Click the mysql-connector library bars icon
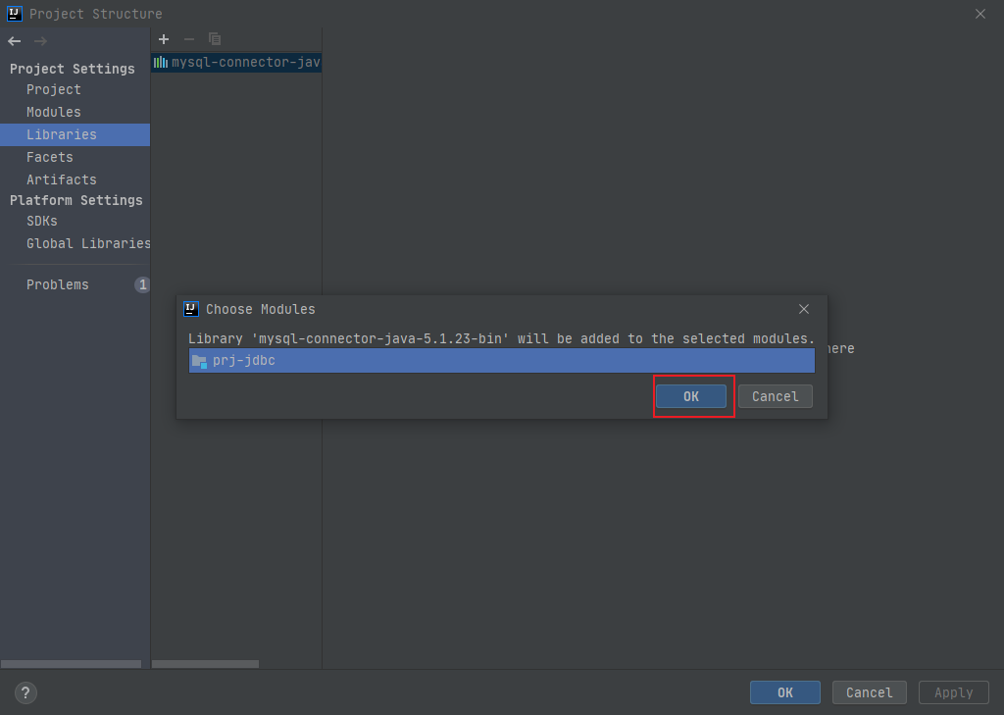Screen dimensions: 1004x715 [161, 62]
